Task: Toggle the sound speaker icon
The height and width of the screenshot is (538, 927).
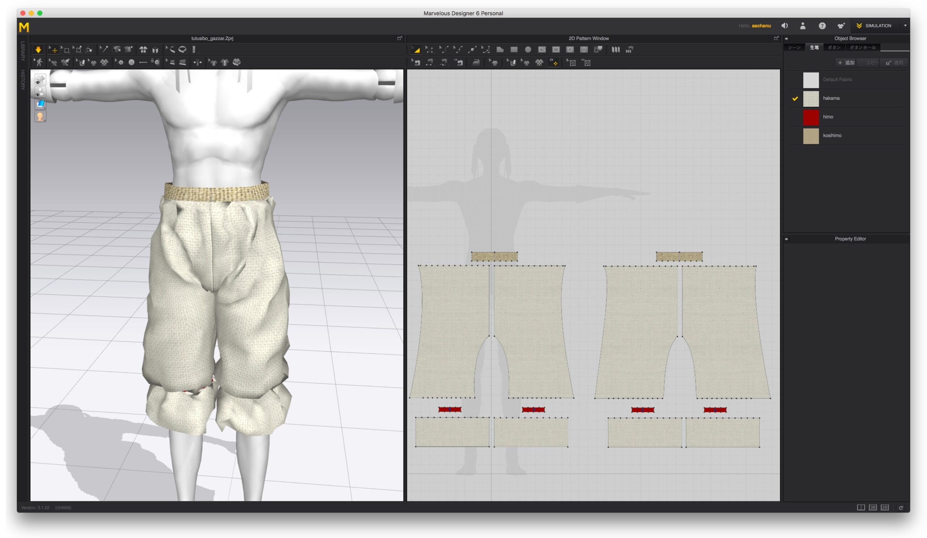Action: click(x=784, y=26)
